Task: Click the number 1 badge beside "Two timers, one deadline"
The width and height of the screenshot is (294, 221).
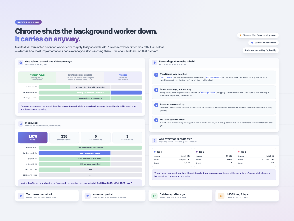Action: pos(156,75)
